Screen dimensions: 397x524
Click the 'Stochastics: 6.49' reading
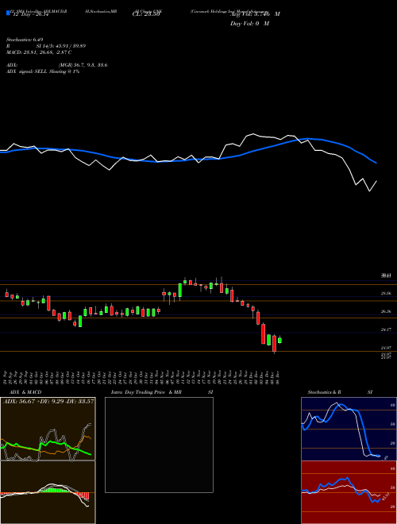coord(25,40)
